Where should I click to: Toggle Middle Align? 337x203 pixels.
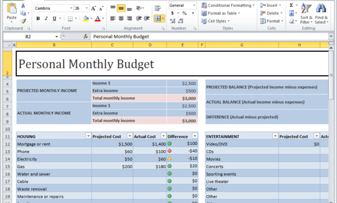click(121, 9)
